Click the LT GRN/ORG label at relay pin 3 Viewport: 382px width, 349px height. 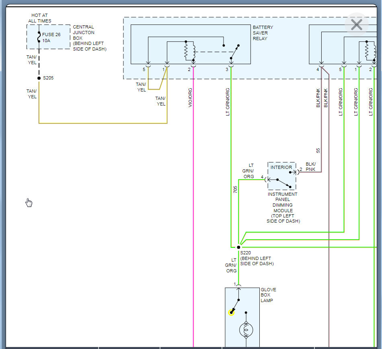pos(228,102)
